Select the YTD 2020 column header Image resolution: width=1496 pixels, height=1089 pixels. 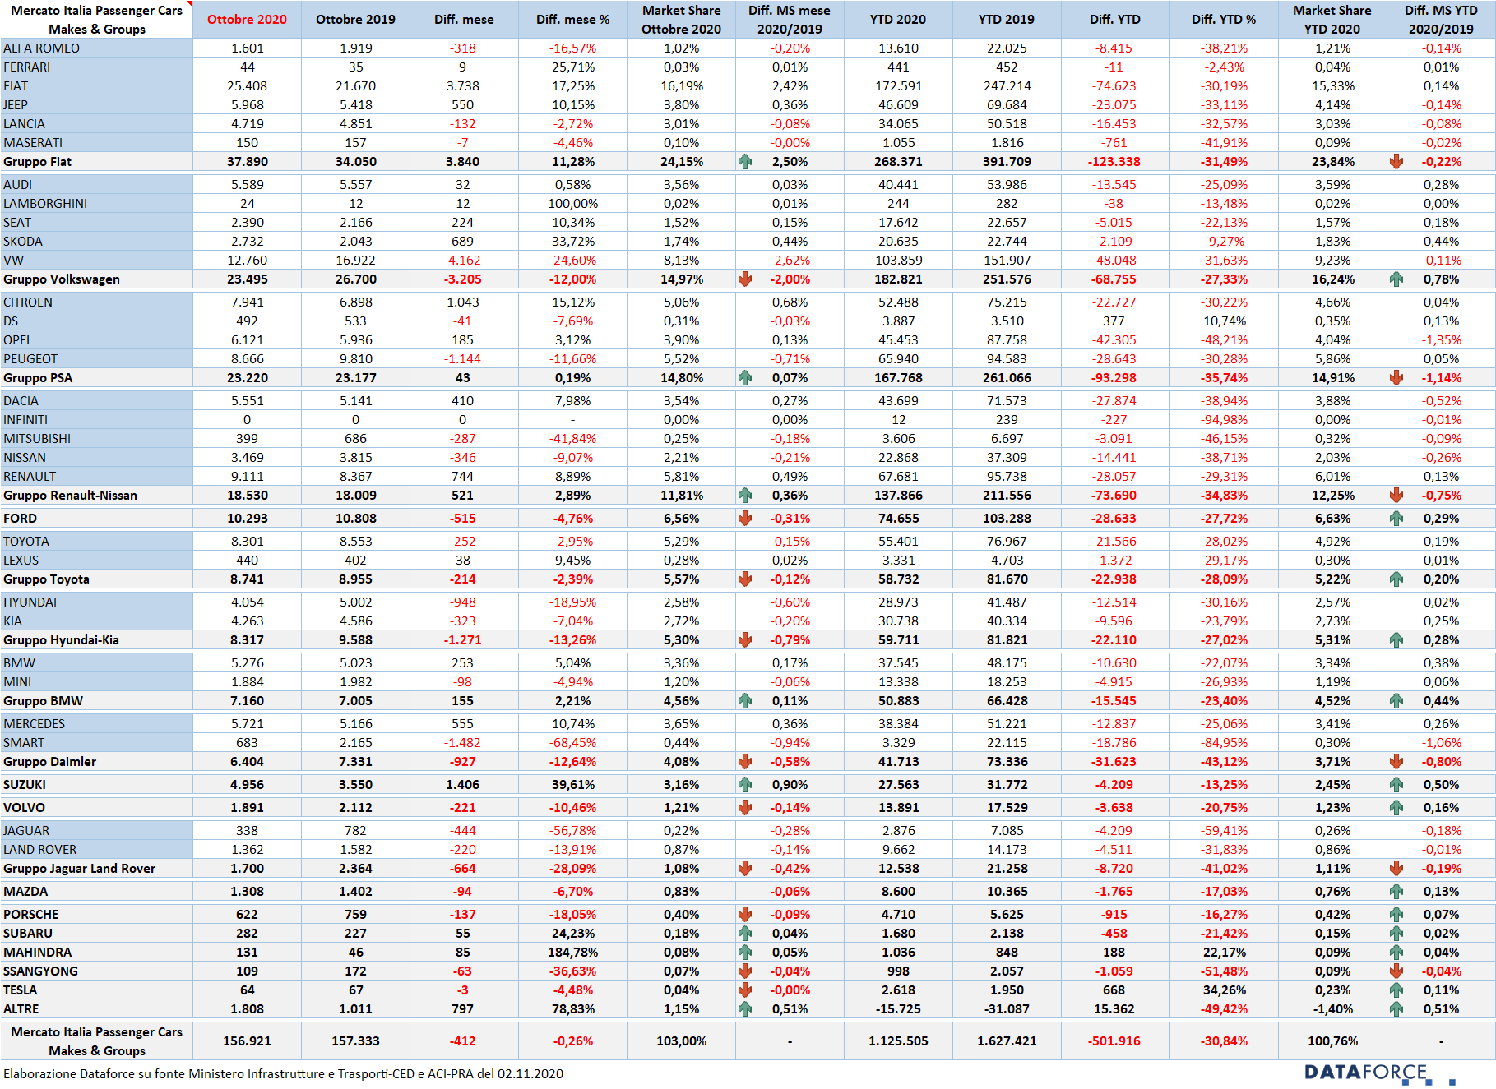point(898,20)
